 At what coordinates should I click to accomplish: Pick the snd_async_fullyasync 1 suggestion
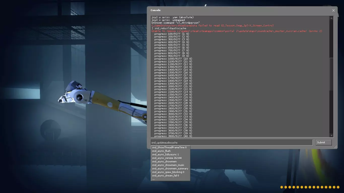pyautogui.click(x=165, y=155)
